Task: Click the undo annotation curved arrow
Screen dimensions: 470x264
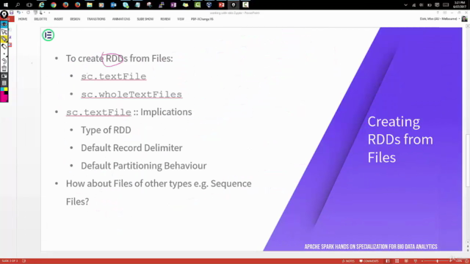Action: pyautogui.click(x=4, y=61)
